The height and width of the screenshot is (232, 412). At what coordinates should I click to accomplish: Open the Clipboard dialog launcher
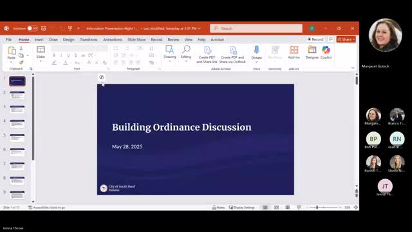(31, 69)
